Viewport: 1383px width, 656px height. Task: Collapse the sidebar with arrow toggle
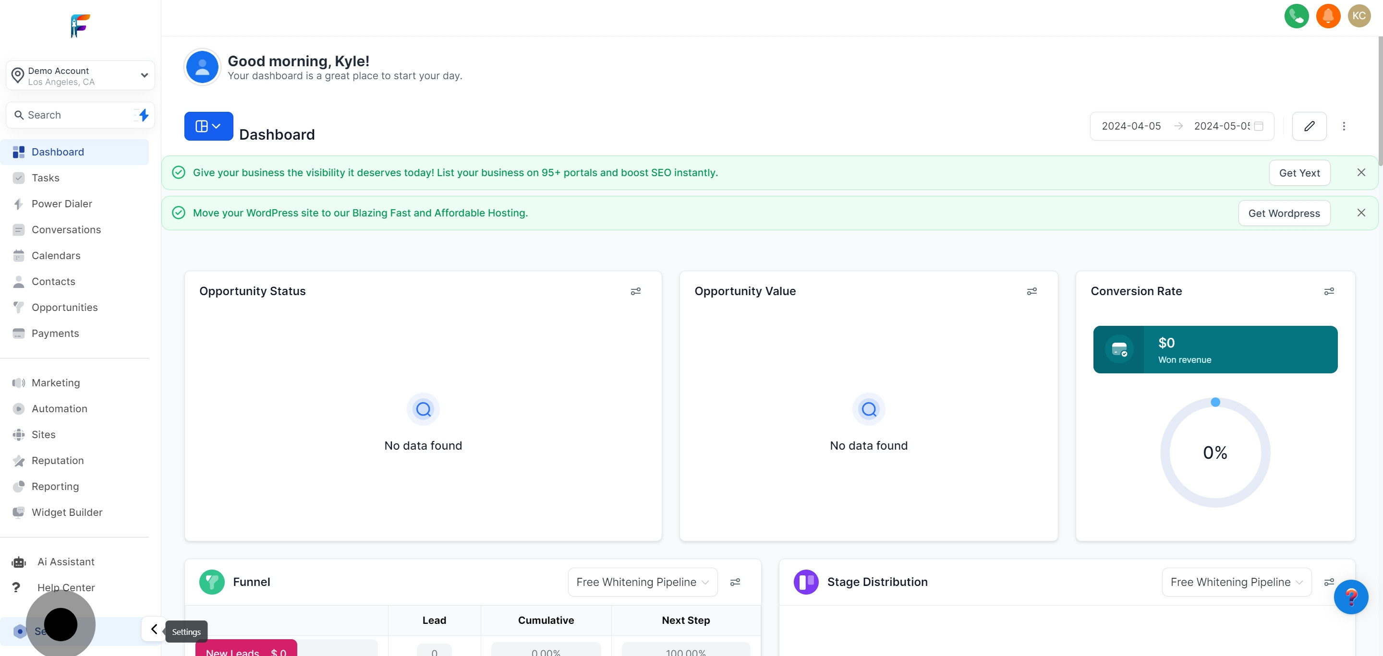(x=154, y=629)
